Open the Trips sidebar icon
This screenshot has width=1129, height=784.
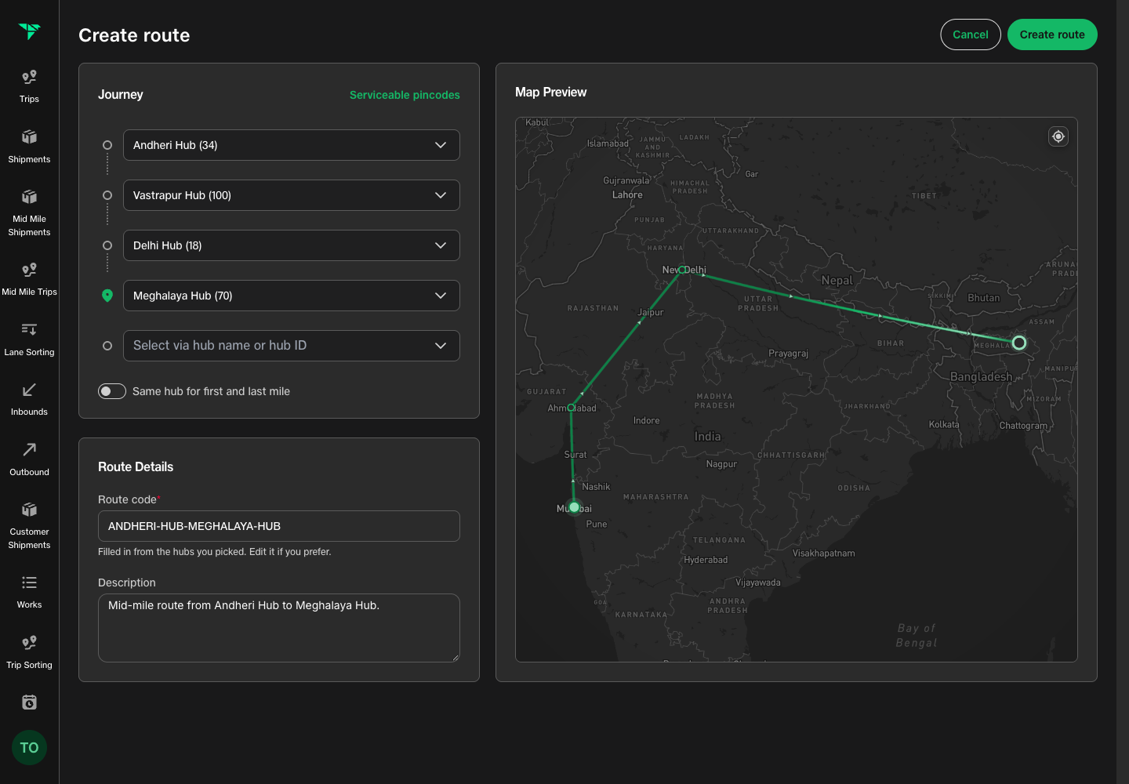pyautogui.click(x=29, y=86)
